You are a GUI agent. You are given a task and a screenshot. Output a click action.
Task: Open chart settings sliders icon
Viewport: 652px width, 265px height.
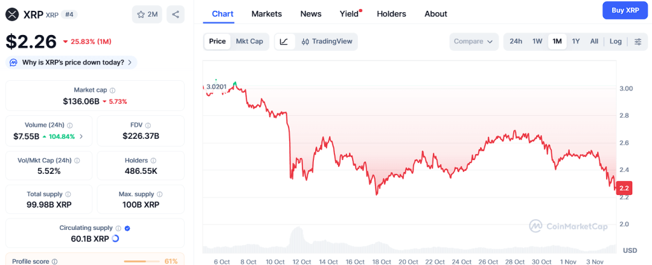click(638, 41)
